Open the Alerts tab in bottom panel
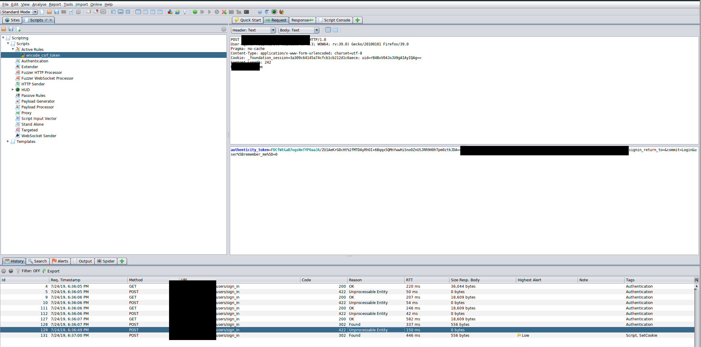 point(60,261)
